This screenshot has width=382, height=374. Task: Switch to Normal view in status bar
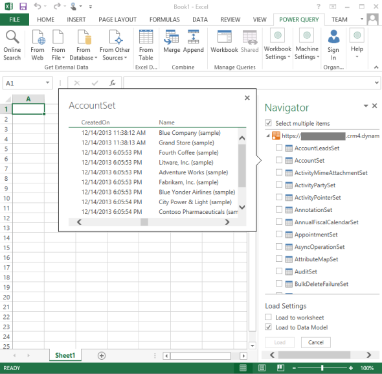point(243,368)
